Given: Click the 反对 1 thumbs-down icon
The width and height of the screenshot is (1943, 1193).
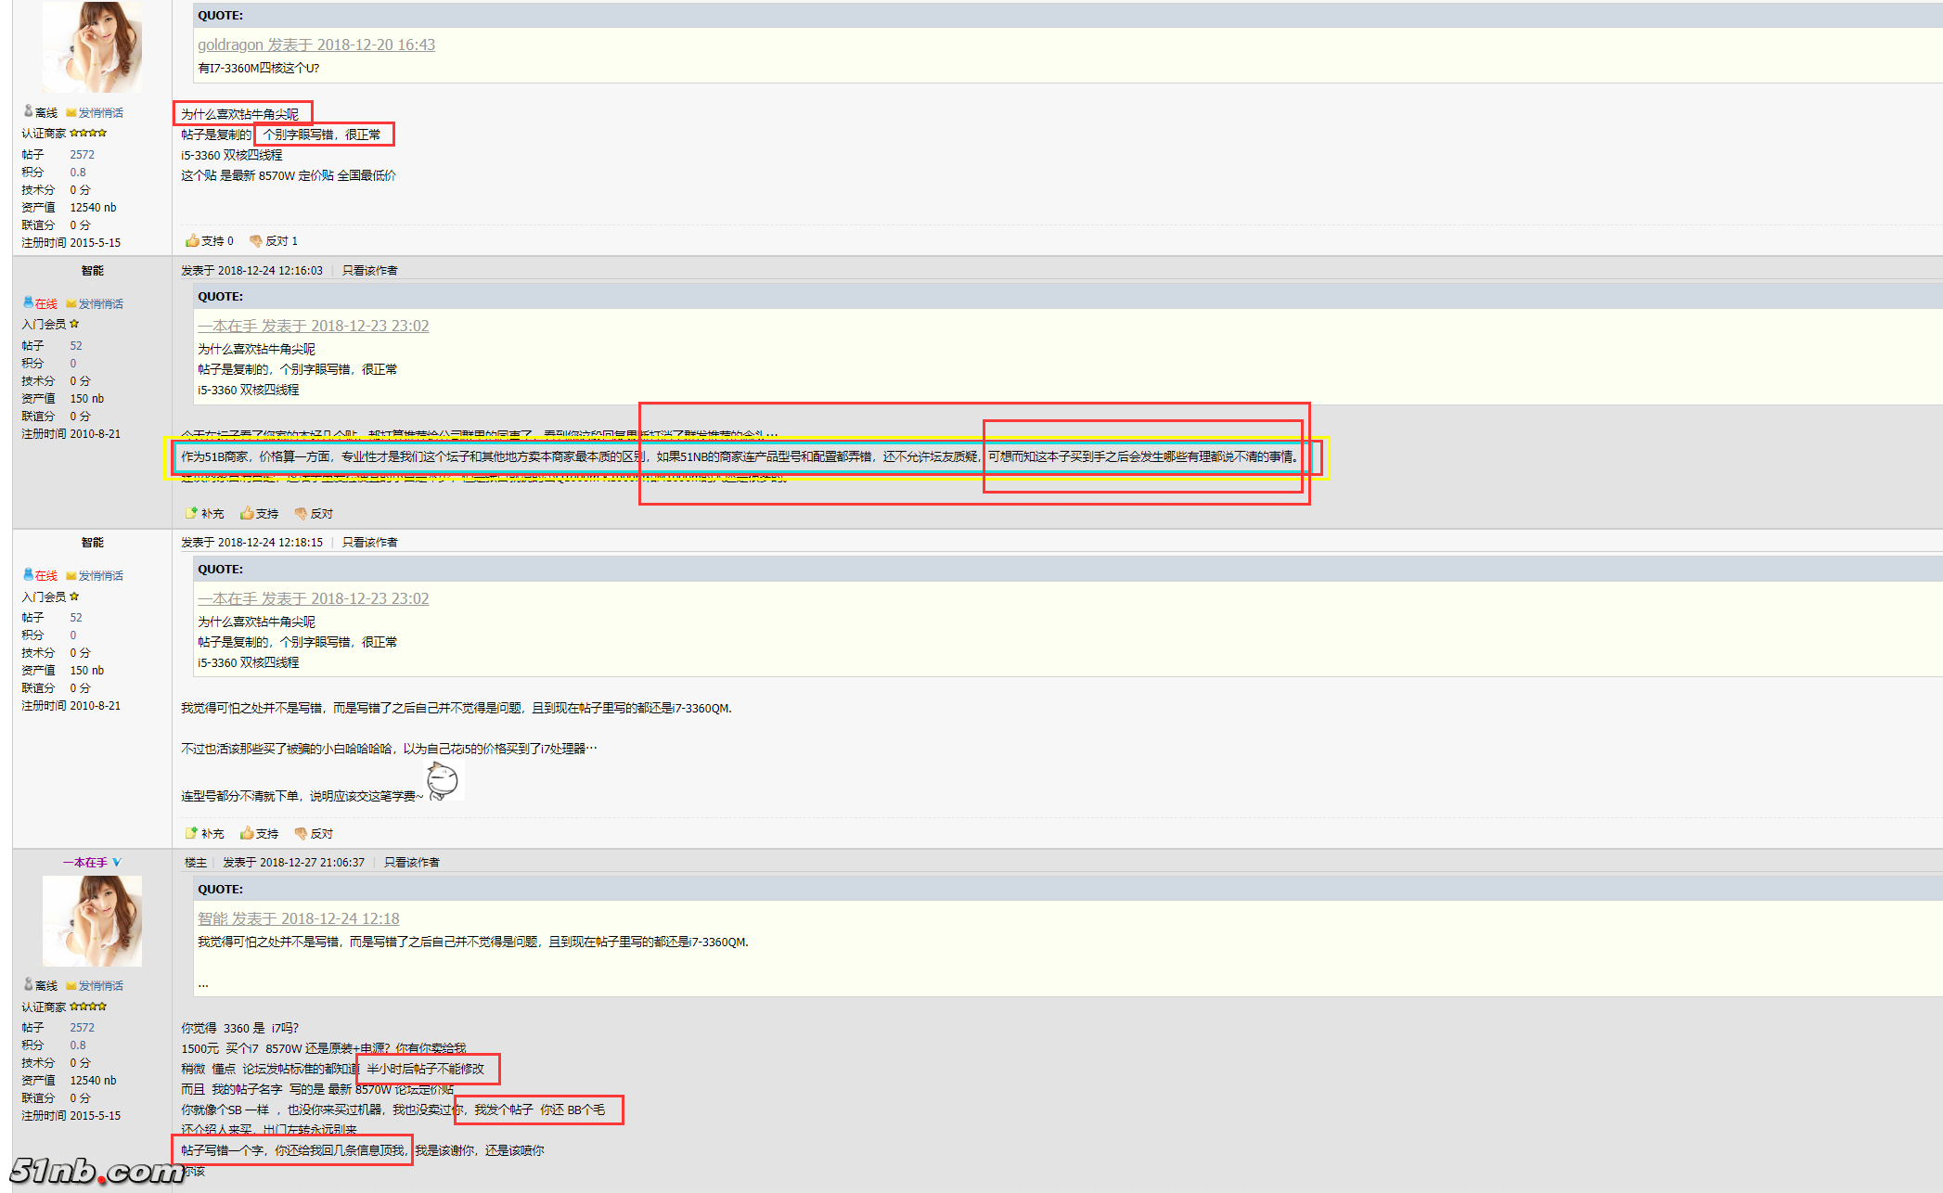Looking at the screenshot, I should [256, 241].
